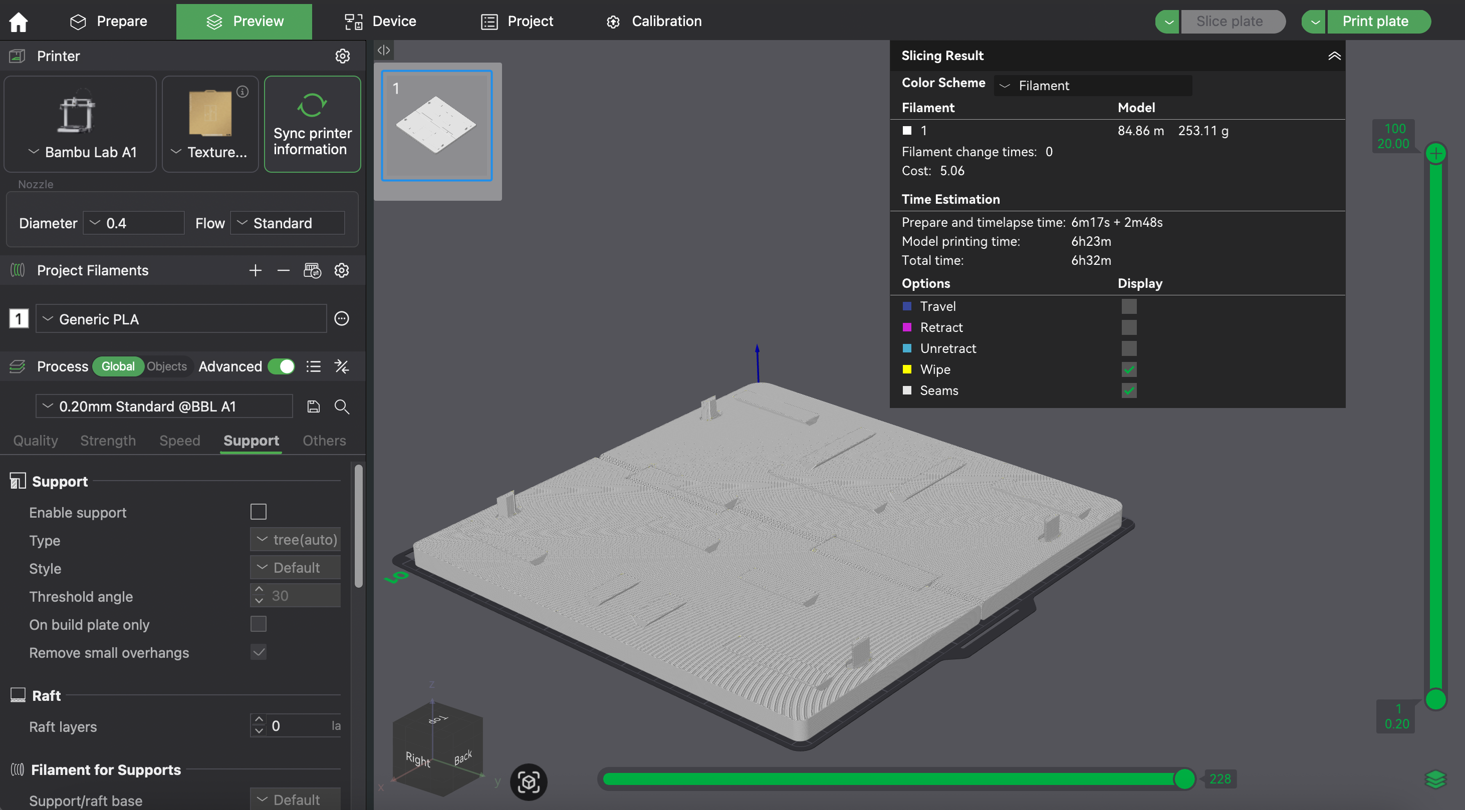Open the Textured plate type dropdown
Screen dimensions: 1465x810
(209, 152)
